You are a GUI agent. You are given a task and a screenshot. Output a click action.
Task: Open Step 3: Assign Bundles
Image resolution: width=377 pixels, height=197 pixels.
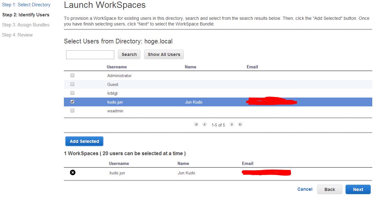tap(25, 25)
